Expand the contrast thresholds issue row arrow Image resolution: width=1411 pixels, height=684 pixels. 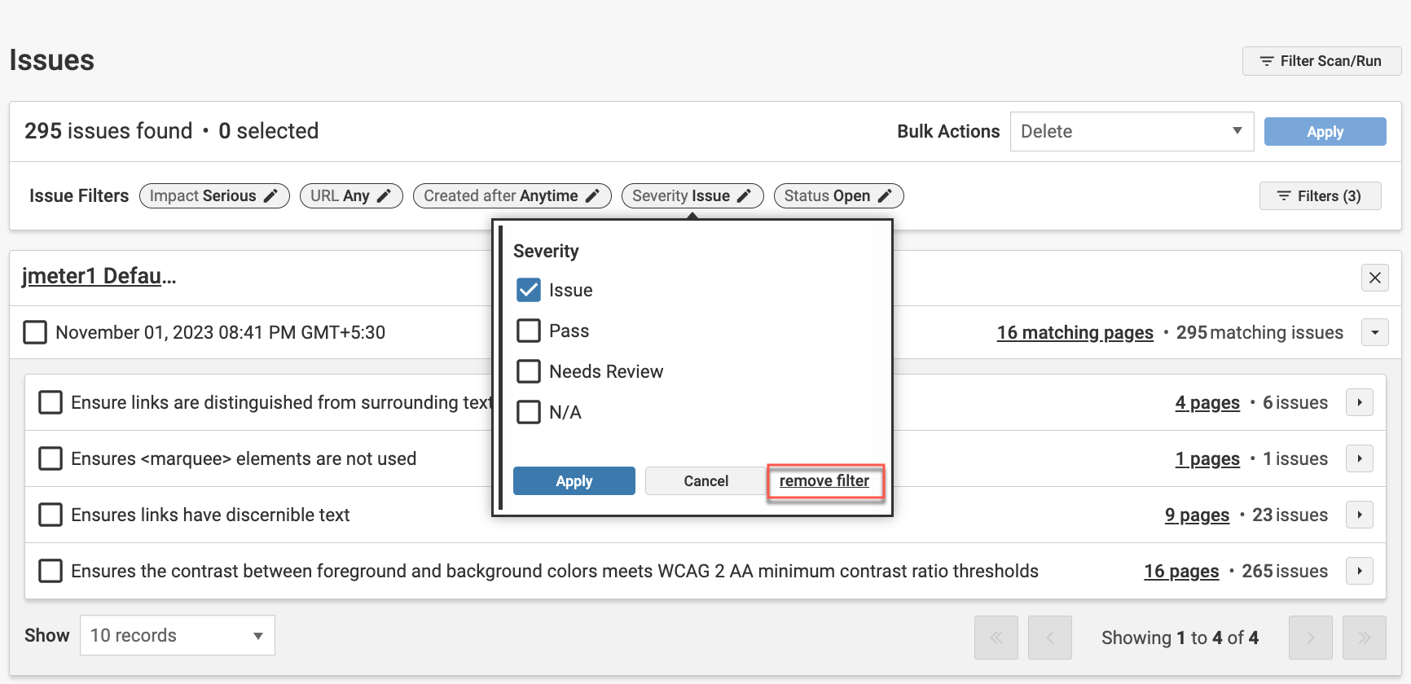coord(1359,571)
